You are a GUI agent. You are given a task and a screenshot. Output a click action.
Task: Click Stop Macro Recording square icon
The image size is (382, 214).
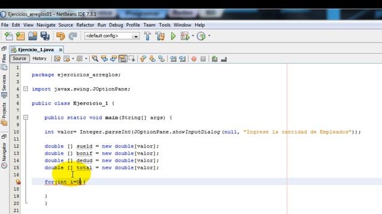click(x=203, y=59)
